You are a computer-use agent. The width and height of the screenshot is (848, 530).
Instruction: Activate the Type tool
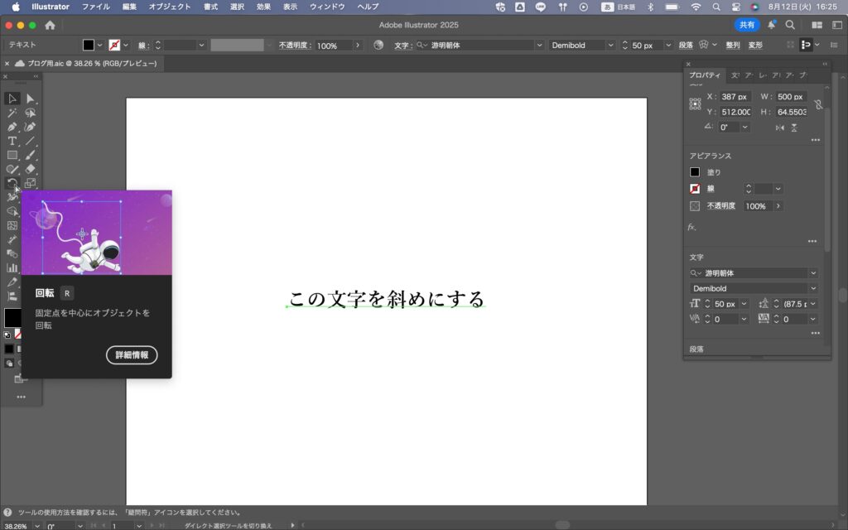pos(12,141)
